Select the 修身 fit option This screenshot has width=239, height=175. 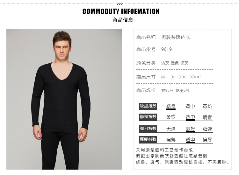pos(171,106)
